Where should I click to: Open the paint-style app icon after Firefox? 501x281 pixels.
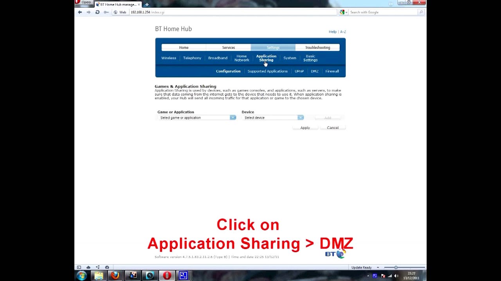[133, 276]
